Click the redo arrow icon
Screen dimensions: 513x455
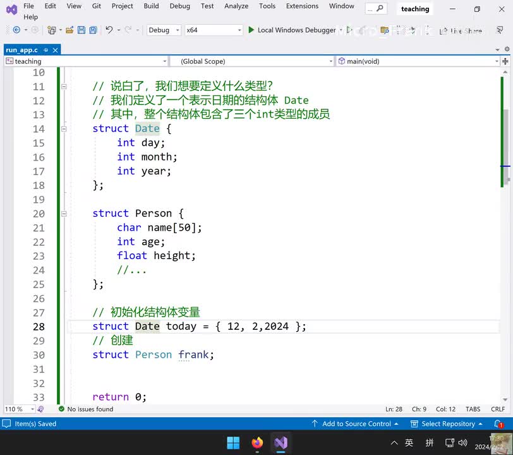tap(128, 30)
